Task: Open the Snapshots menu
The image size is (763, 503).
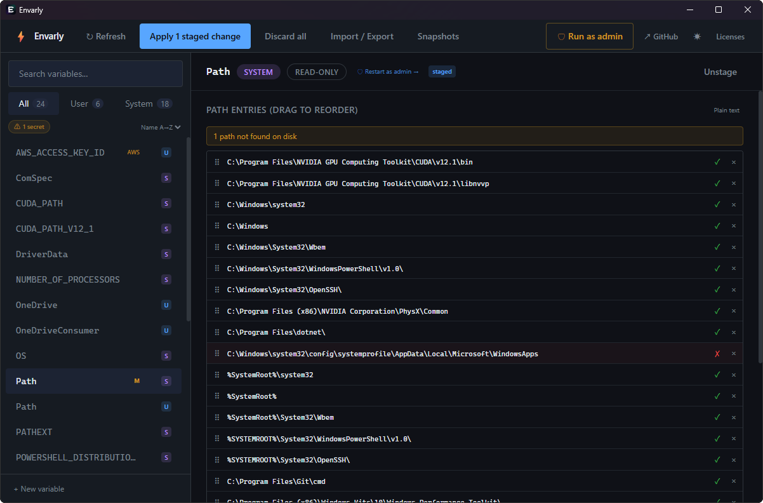Action: pyautogui.click(x=438, y=36)
